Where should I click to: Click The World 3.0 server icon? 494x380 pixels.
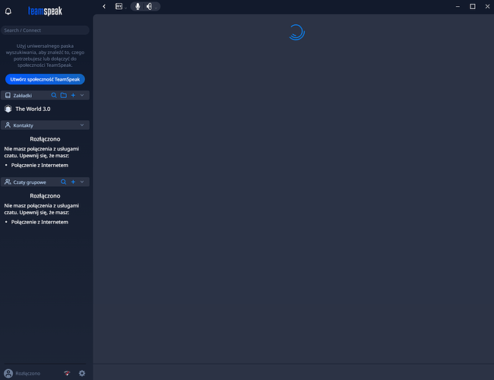click(8, 109)
